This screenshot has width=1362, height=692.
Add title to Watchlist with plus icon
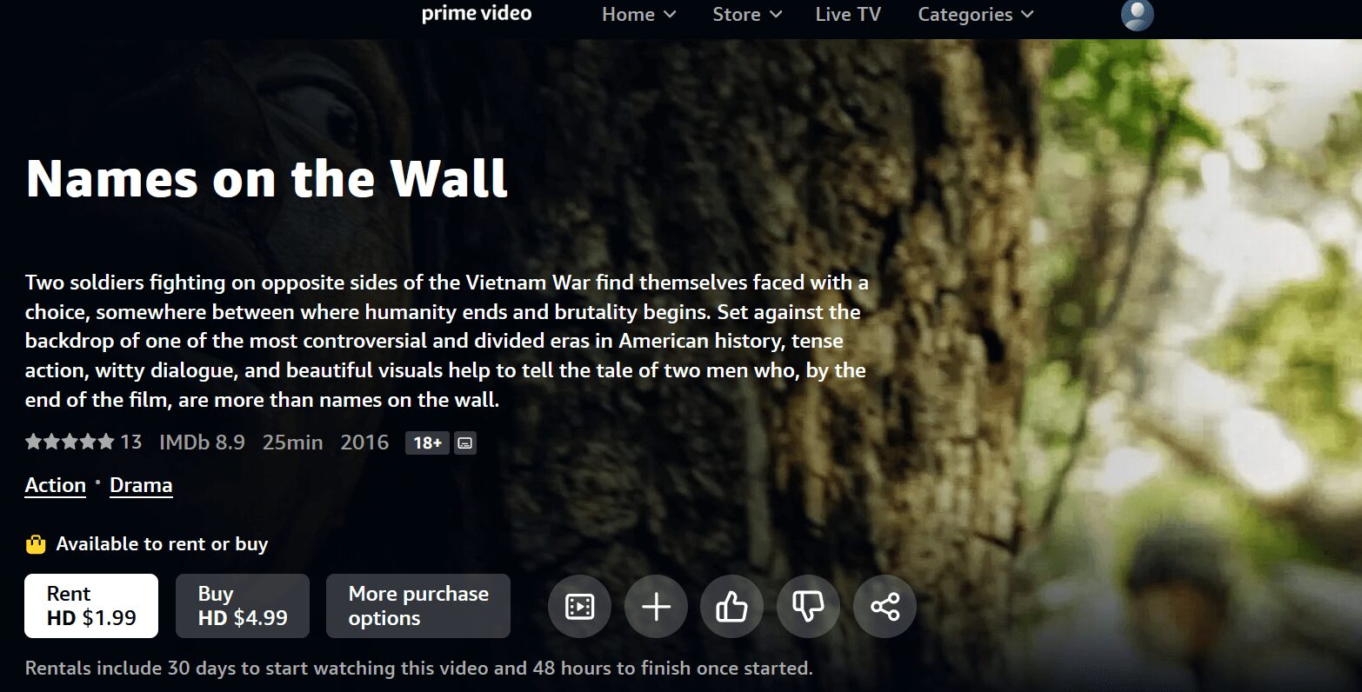(656, 606)
